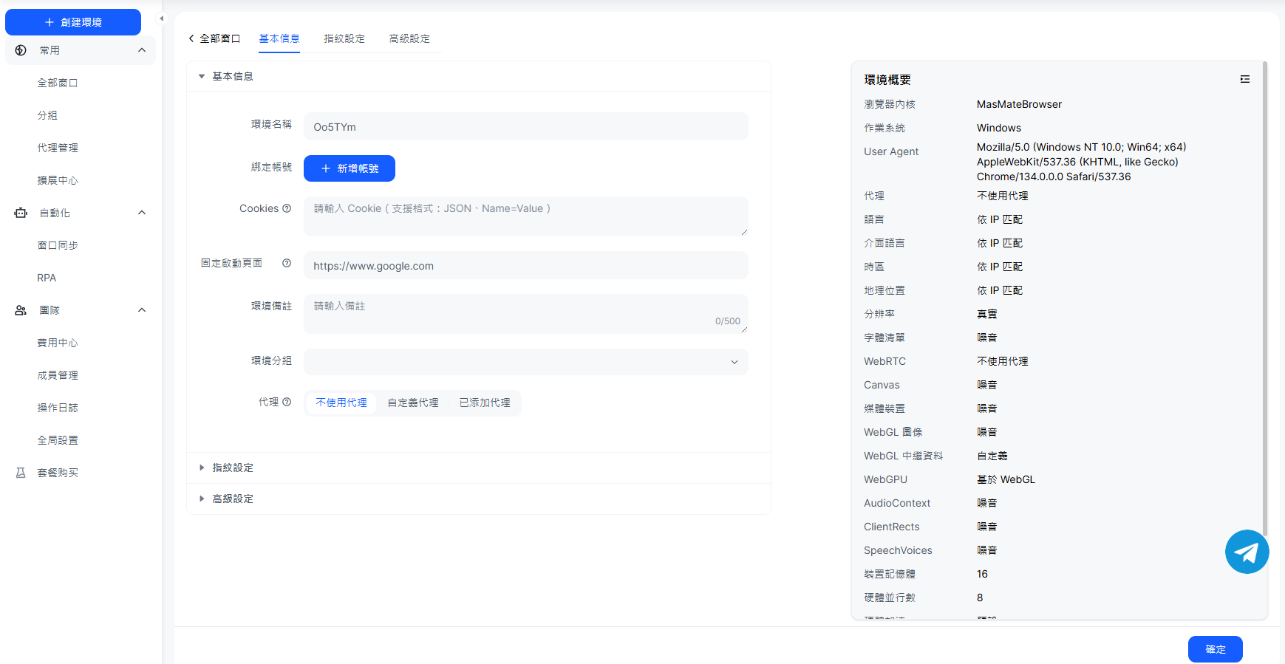Click the 新增帳號 button
1285x664 pixels.
350,168
